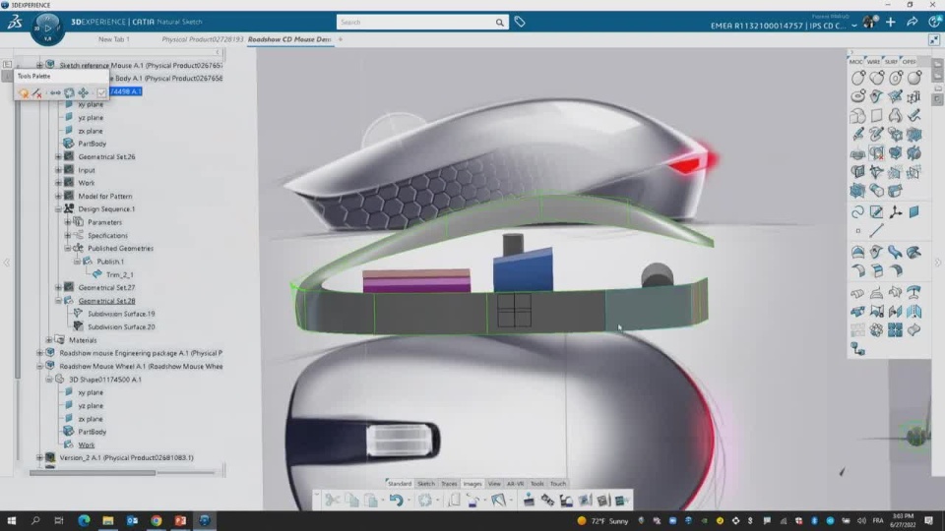The height and width of the screenshot is (531, 945).
Task: Click the search input field
Action: [x=415, y=23]
